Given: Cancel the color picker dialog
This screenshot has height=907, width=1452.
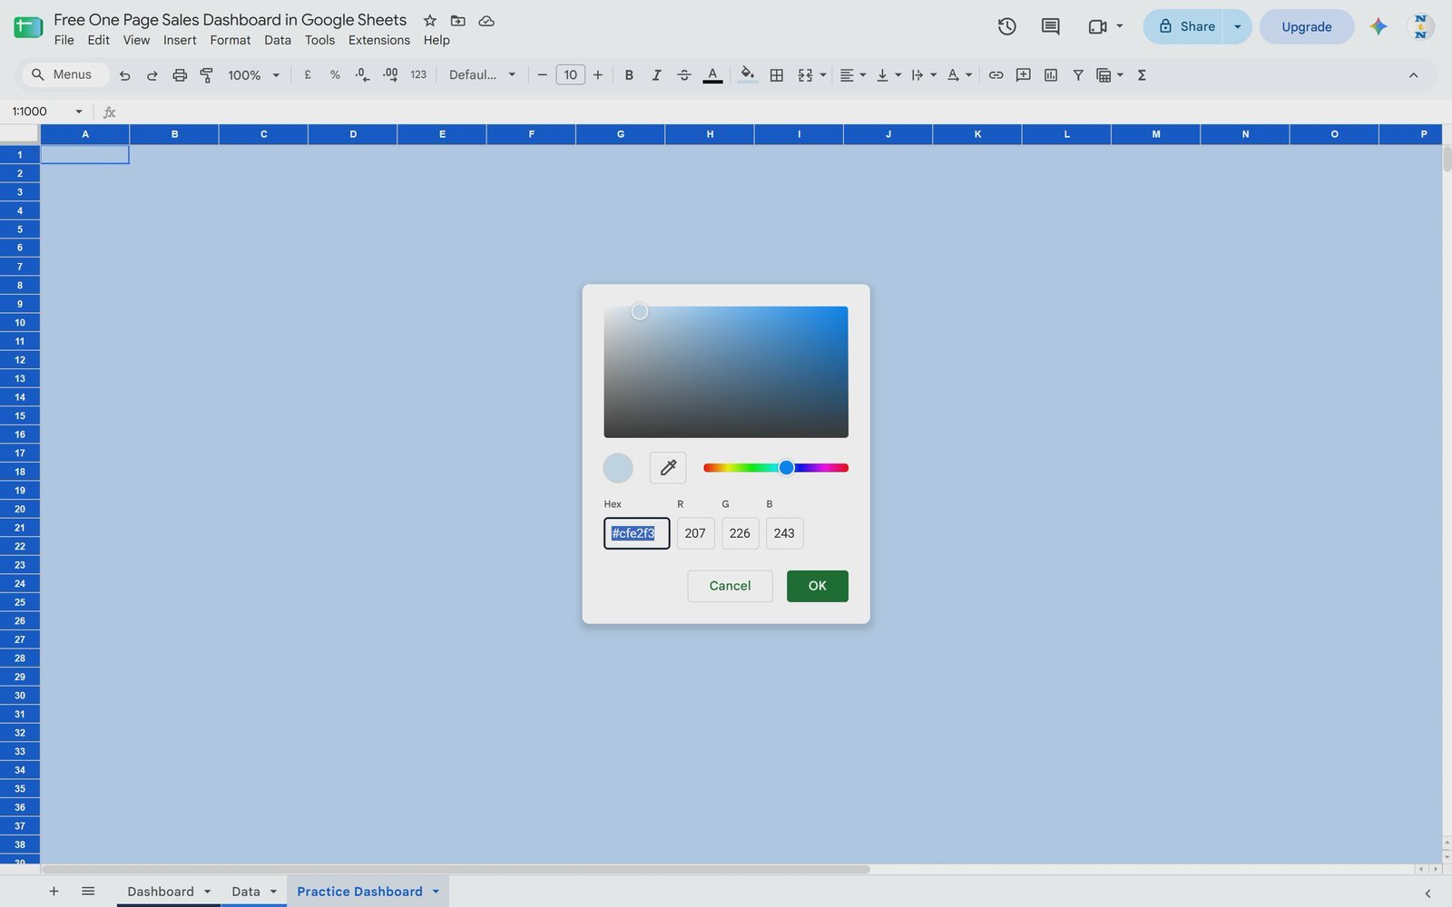Looking at the screenshot, I should (x=730, y=586).
